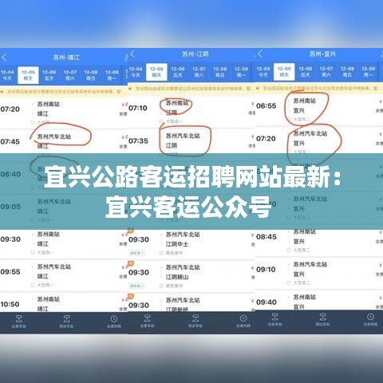Select 12-06 后天 tab in 苏州-靖江 panel
The width and height of the screenshot is (383, 383).
click(x=49, y=75)
